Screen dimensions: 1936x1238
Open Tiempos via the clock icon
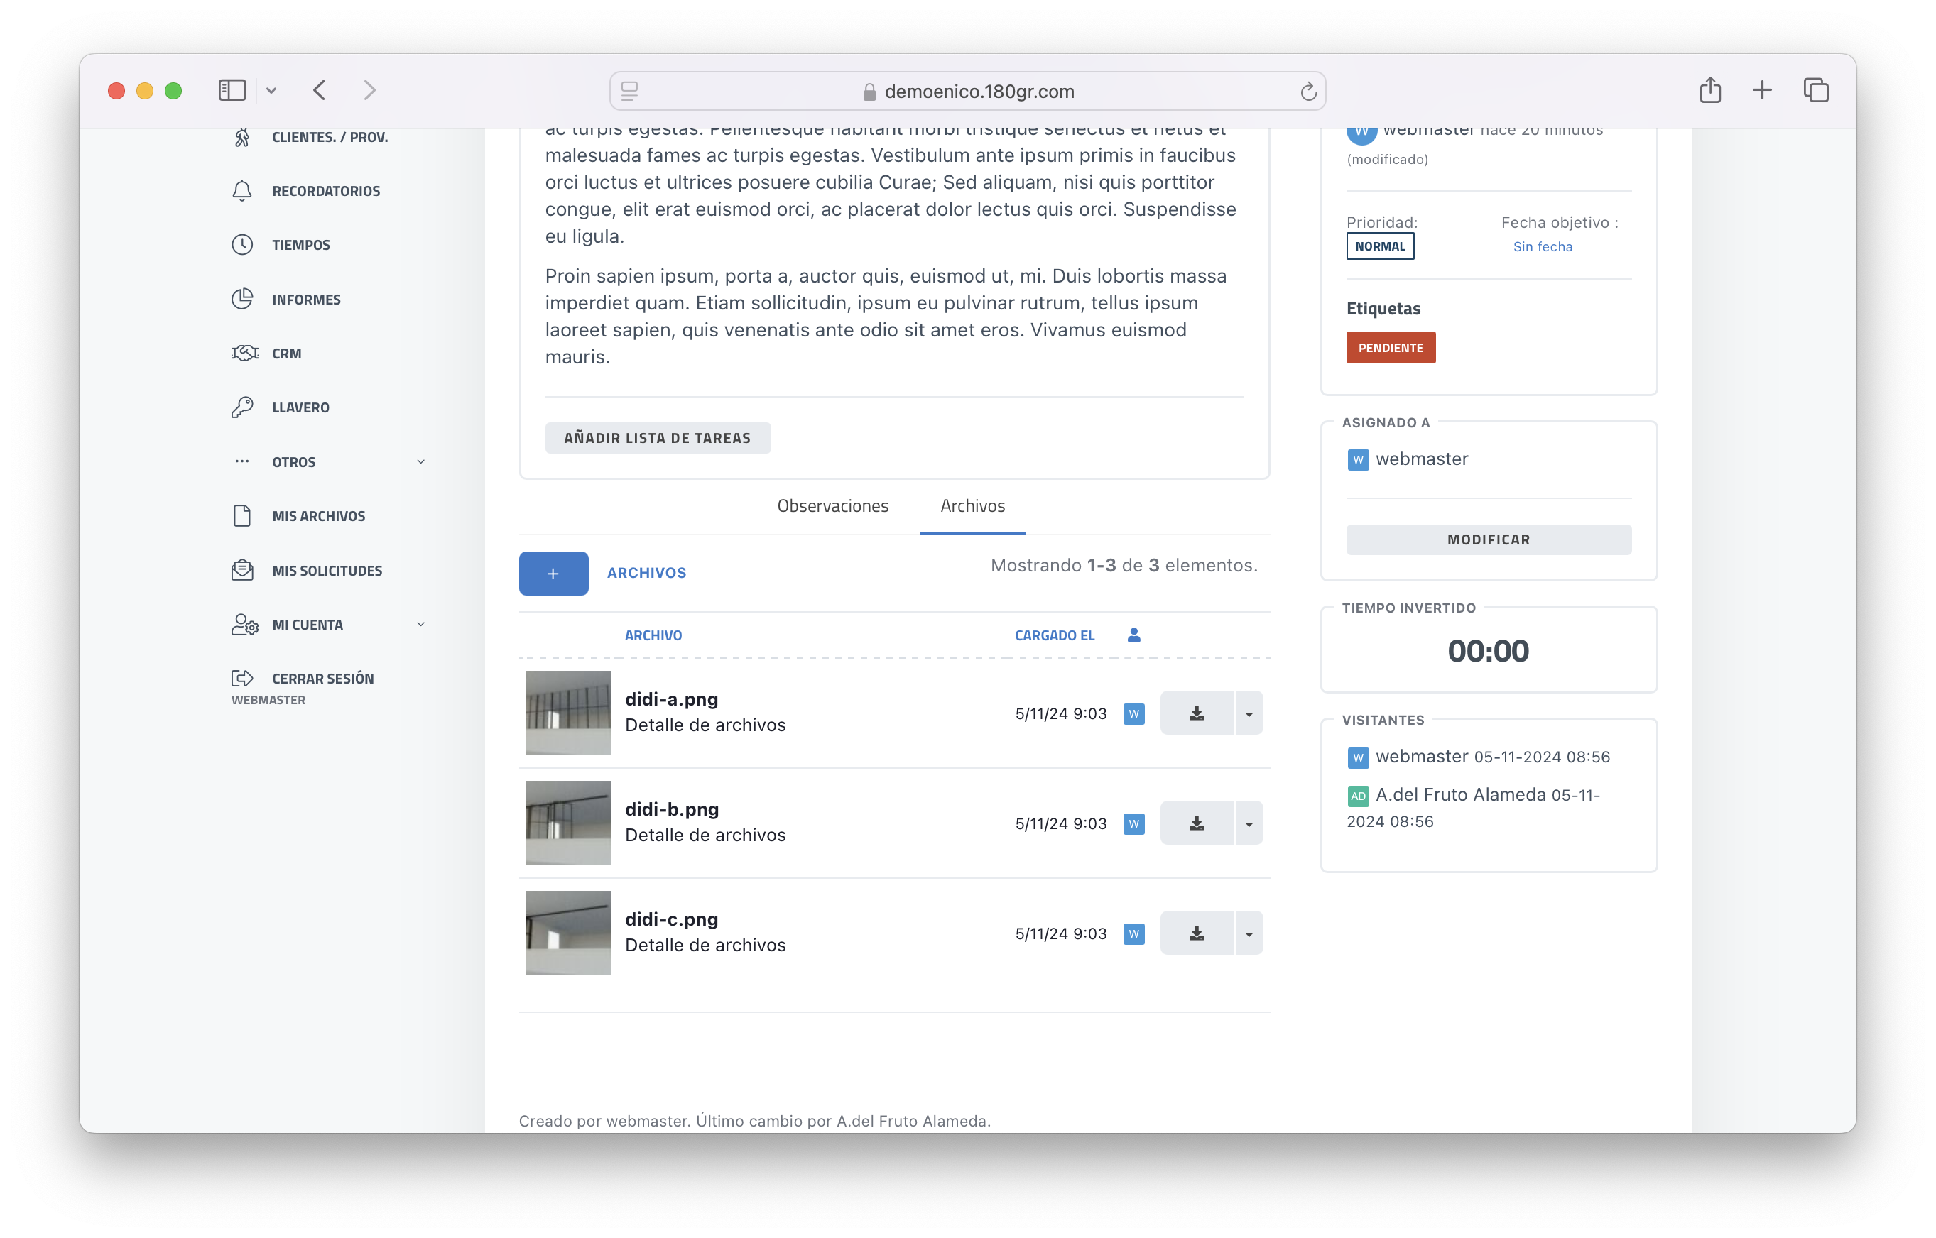(x=242, y=244)
